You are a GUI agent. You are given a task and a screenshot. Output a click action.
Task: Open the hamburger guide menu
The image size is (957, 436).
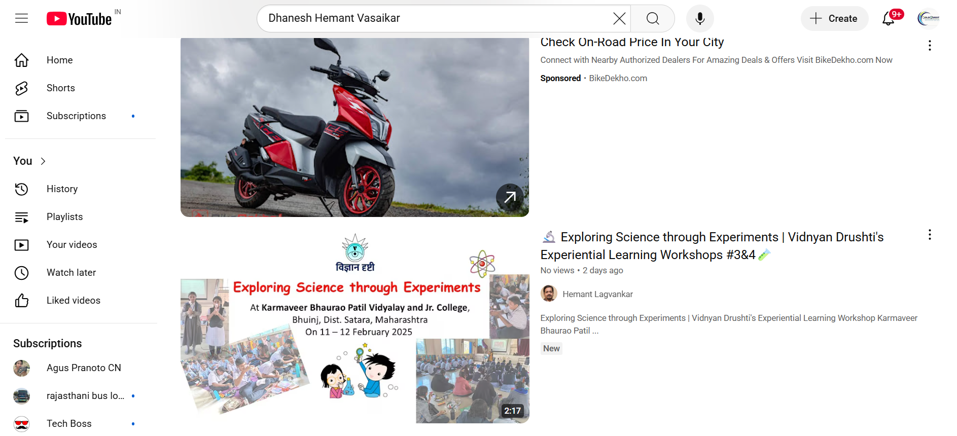(x=21, y=19)
